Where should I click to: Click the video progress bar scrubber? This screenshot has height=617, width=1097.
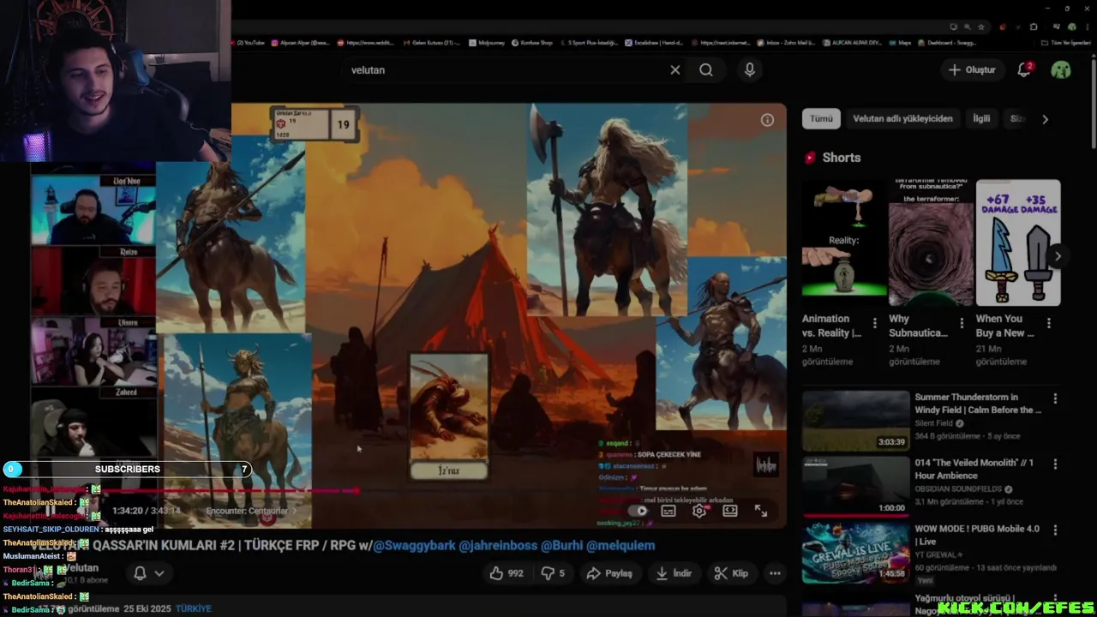(x=357, y=491)
